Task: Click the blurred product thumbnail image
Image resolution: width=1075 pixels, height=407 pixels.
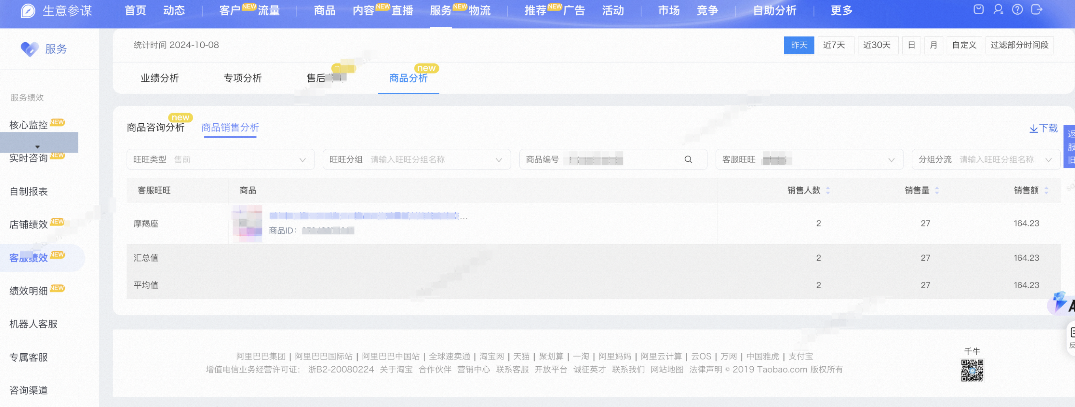Action: pyautogui.click(x=247, y=224)
